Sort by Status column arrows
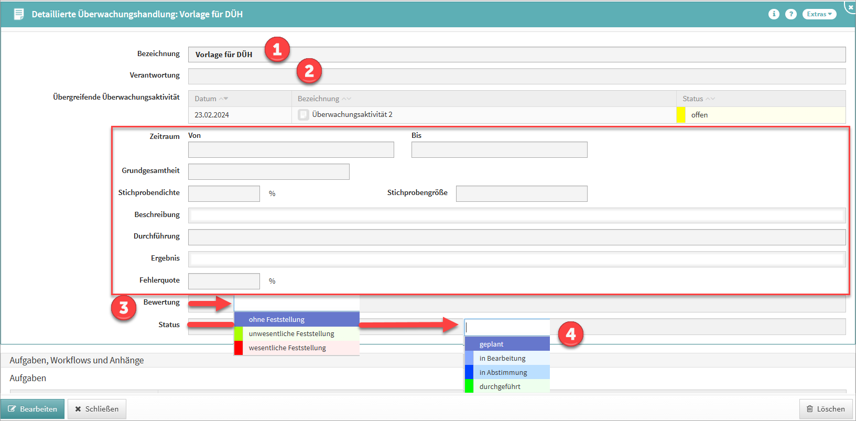856x421 pixels. pos(710,99)
